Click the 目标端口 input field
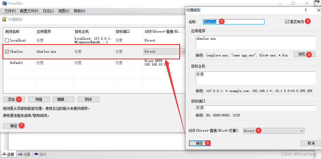The height and width of the screenshot is (159, 321). coord(256,108)
